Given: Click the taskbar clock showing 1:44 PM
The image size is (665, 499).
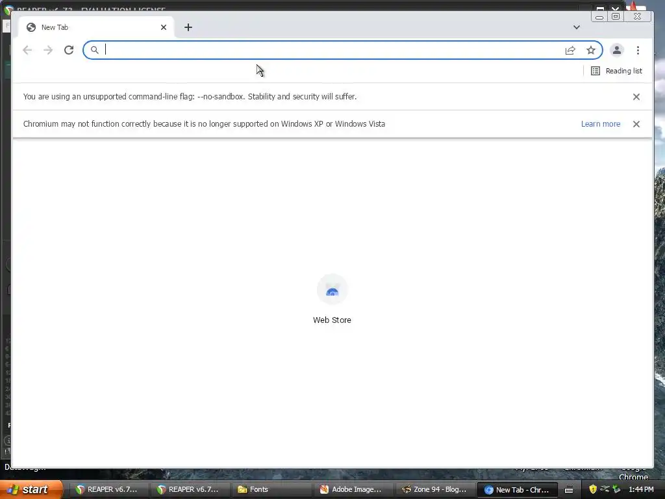Looking at the screenshot, I should (641, 489).
